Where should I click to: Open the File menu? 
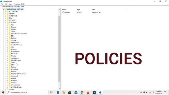tap(2, 4)
